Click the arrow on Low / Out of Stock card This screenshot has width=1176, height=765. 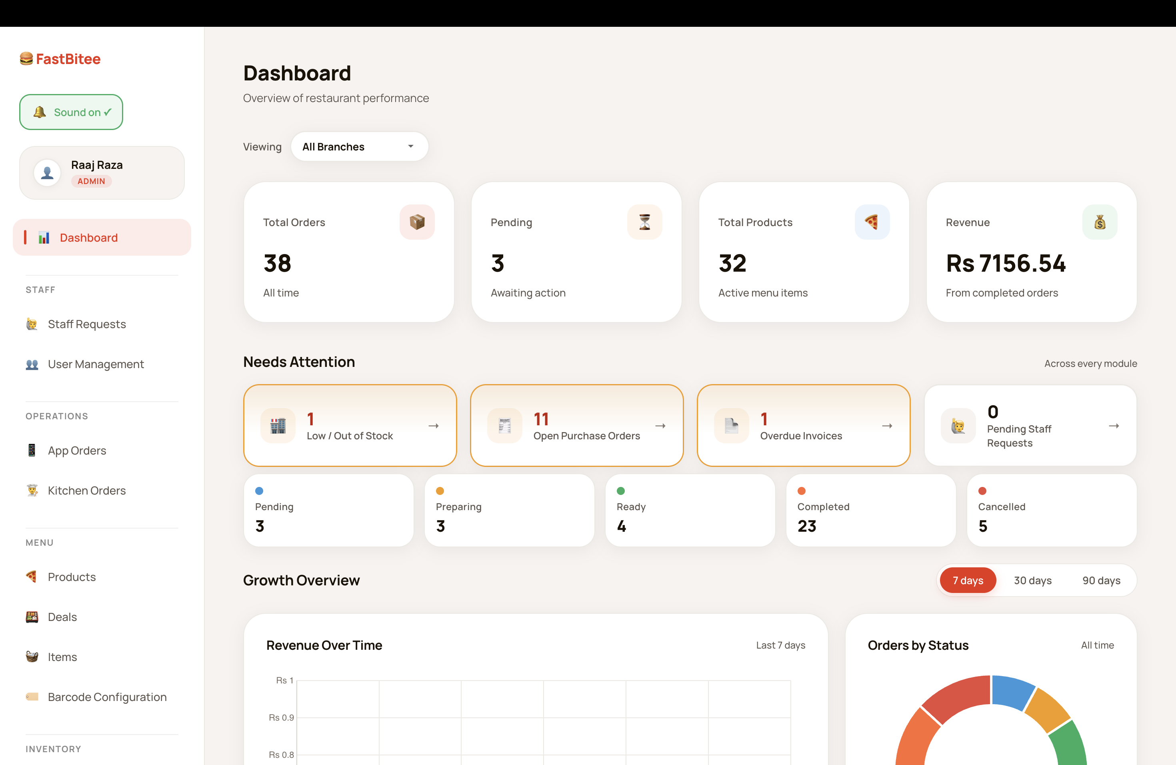pos(434,425)
